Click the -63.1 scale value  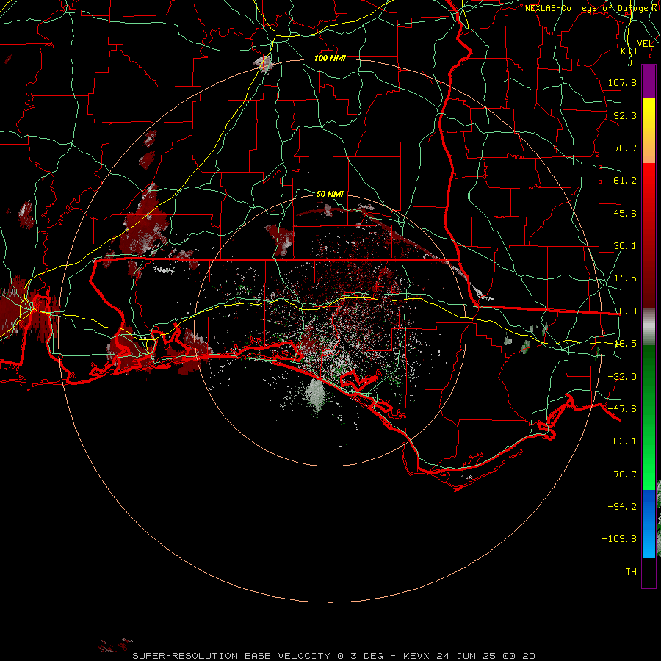pos(622,441)
